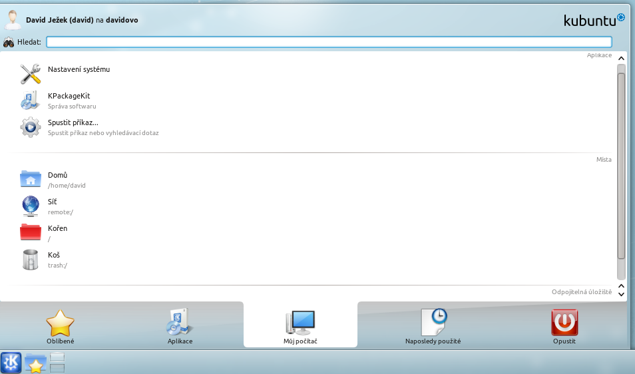Click the Síť globe icon
This screenshot has height=374, width=635.
click(31, 206)
